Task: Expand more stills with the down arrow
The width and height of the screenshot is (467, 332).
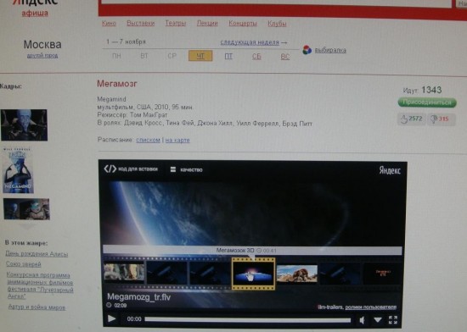Action: pos(27,227)
